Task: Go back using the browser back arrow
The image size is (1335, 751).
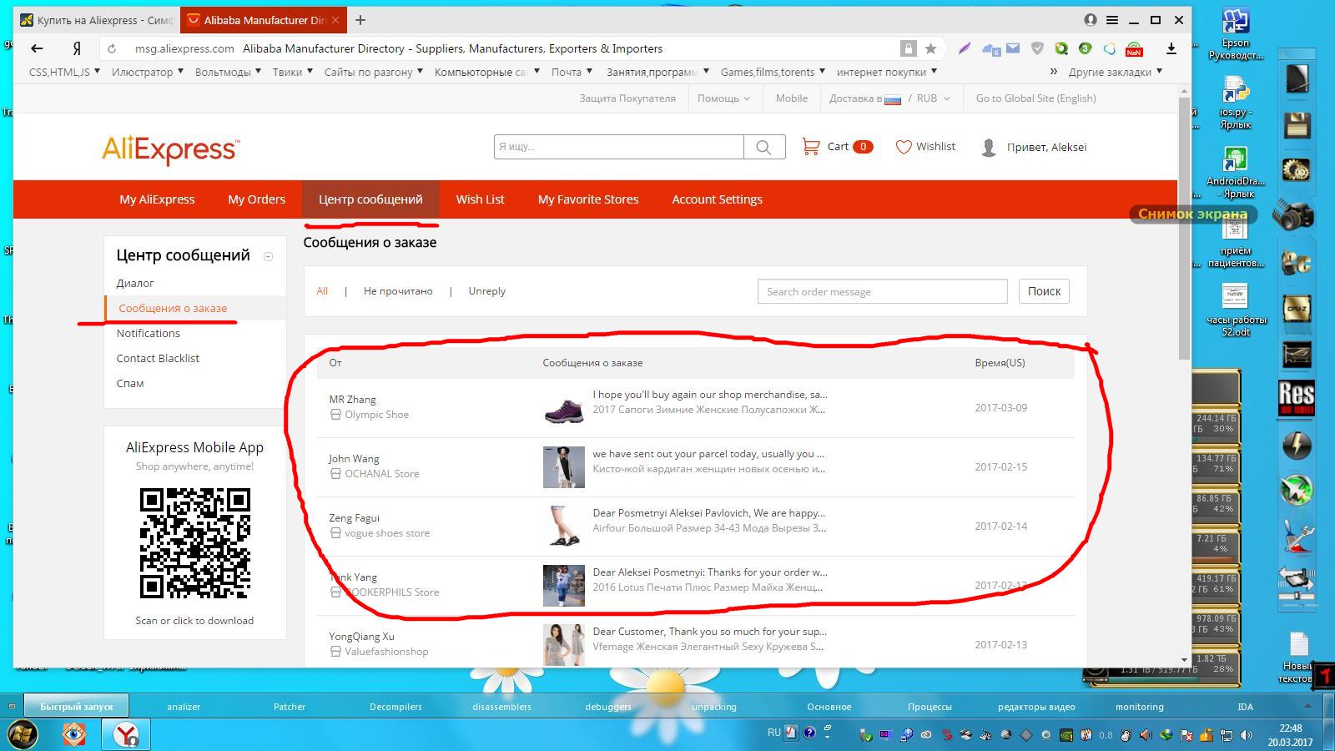Action: tap(37, 48)
